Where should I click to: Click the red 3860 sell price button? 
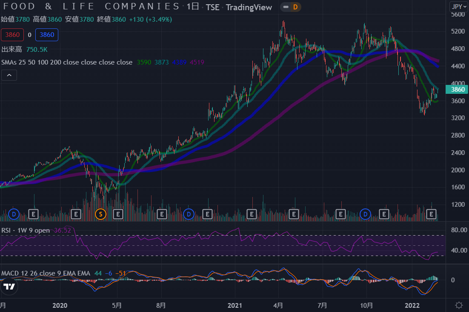pos(12,35)
